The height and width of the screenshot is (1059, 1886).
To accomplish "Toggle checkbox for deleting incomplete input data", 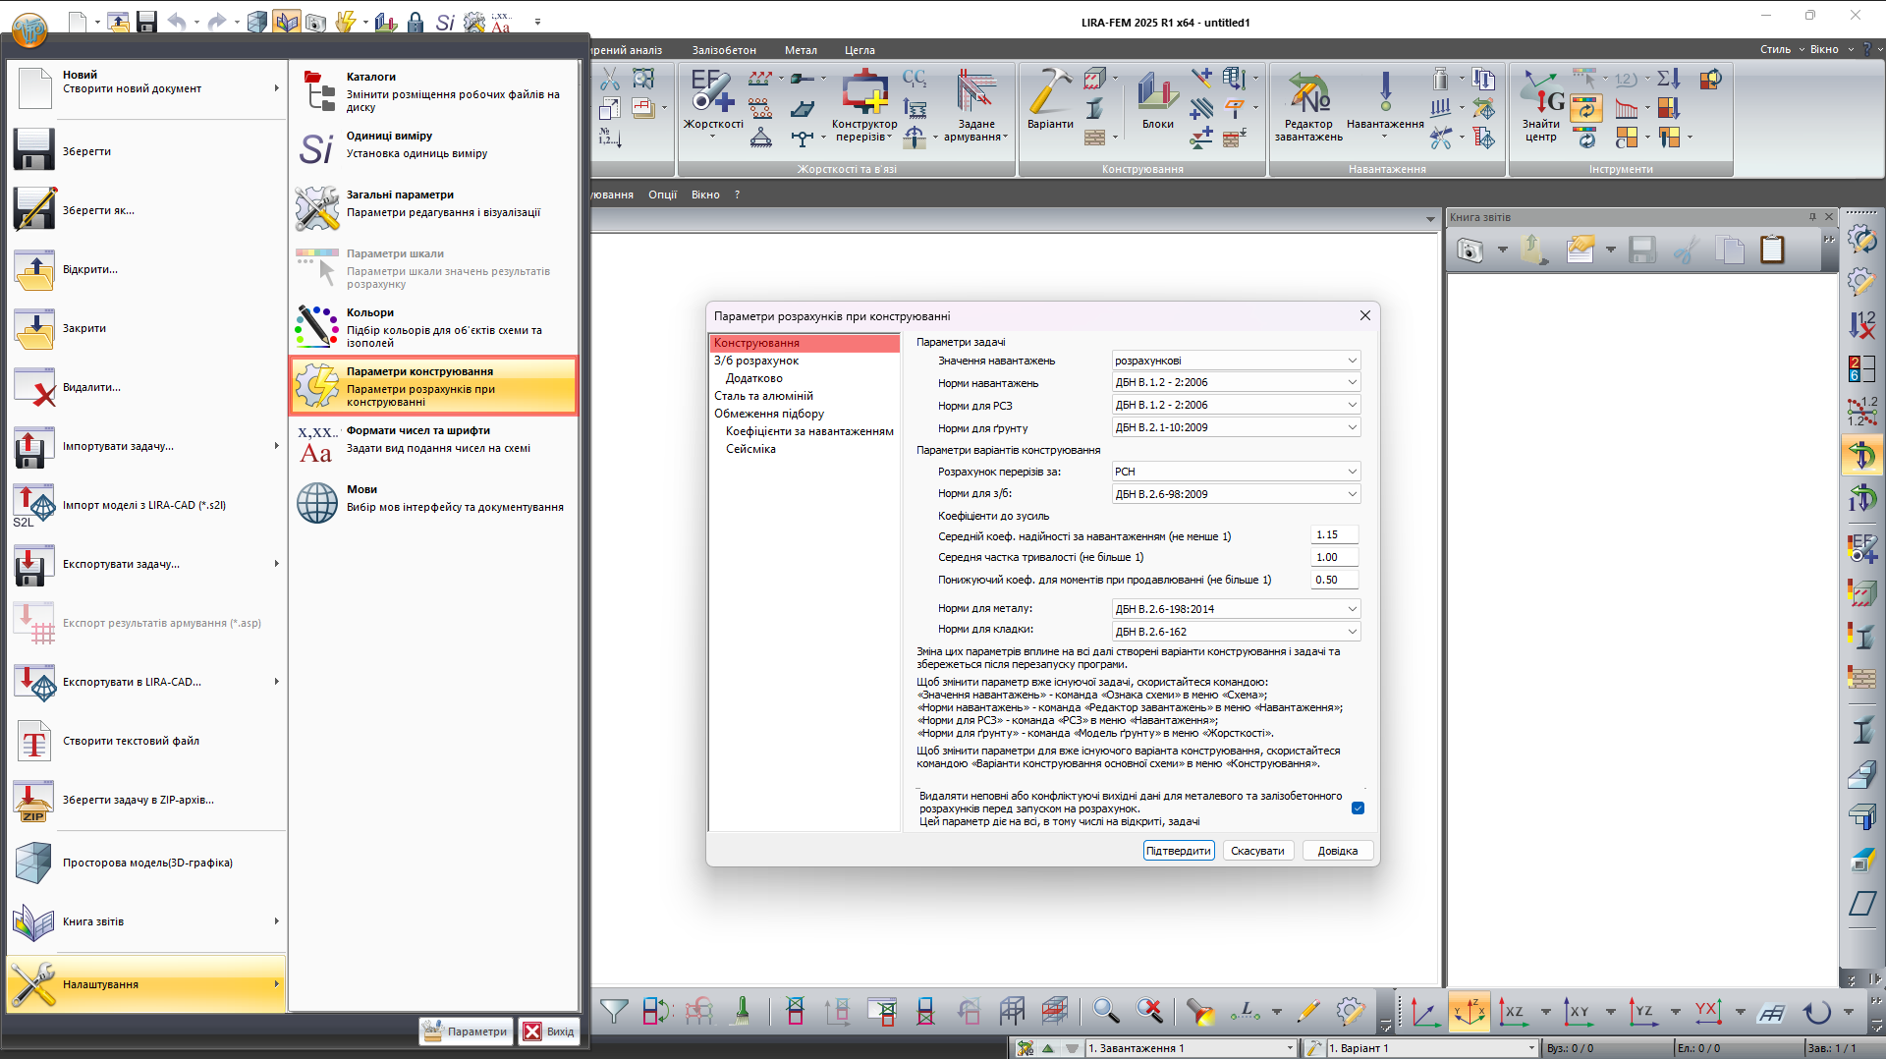I will click(x=1358, y=808).
